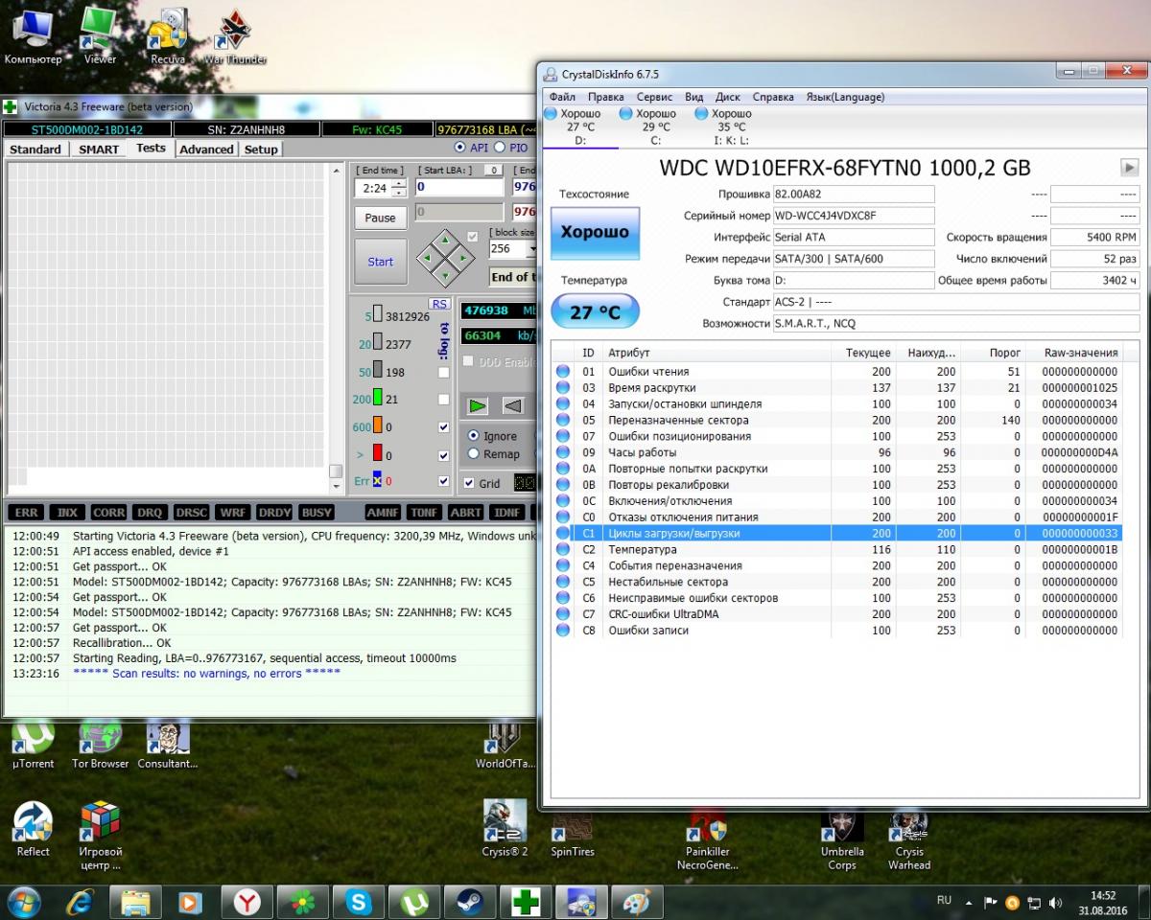
Task: Toggle log checkbox for Err blocks
Action: [x=443, y=481]
